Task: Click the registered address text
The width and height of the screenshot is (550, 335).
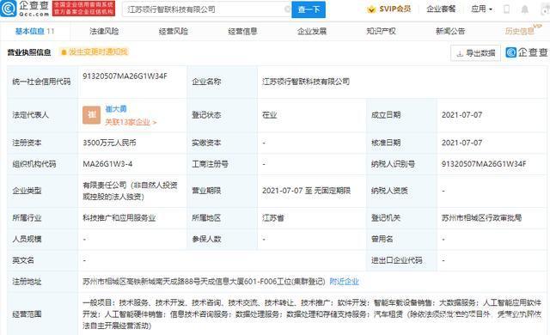Action: 205,282
